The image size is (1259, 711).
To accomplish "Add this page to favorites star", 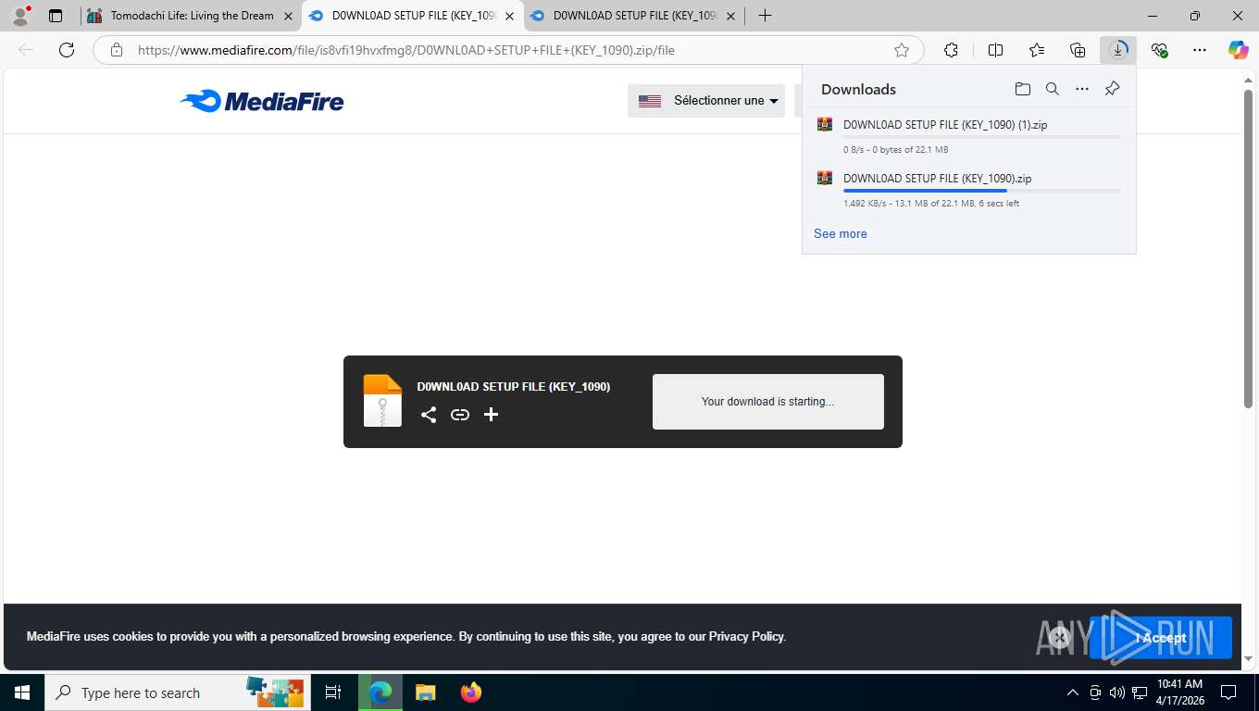I will click(901, 50).
